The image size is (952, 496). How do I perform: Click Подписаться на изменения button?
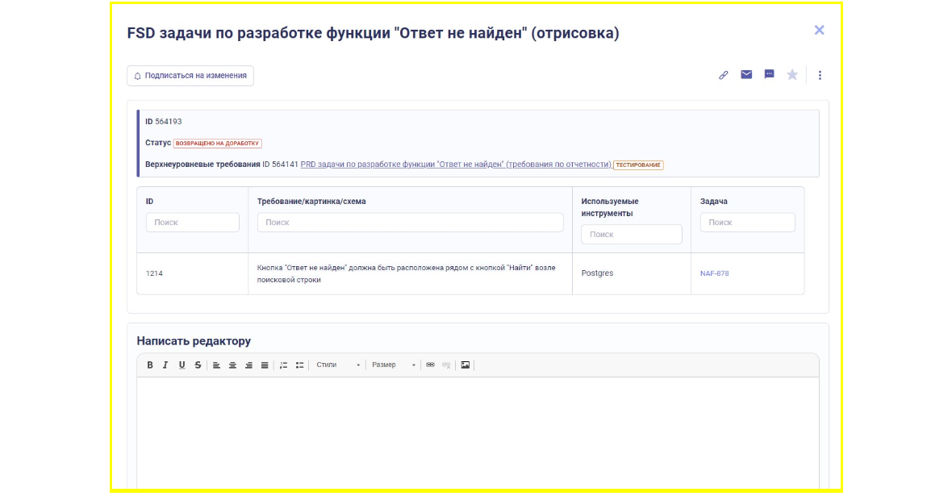pyautogui.click(x=190, y=76)
